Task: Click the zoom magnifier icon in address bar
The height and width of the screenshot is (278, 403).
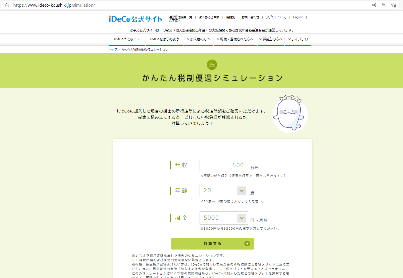Action: coord(384,5)
